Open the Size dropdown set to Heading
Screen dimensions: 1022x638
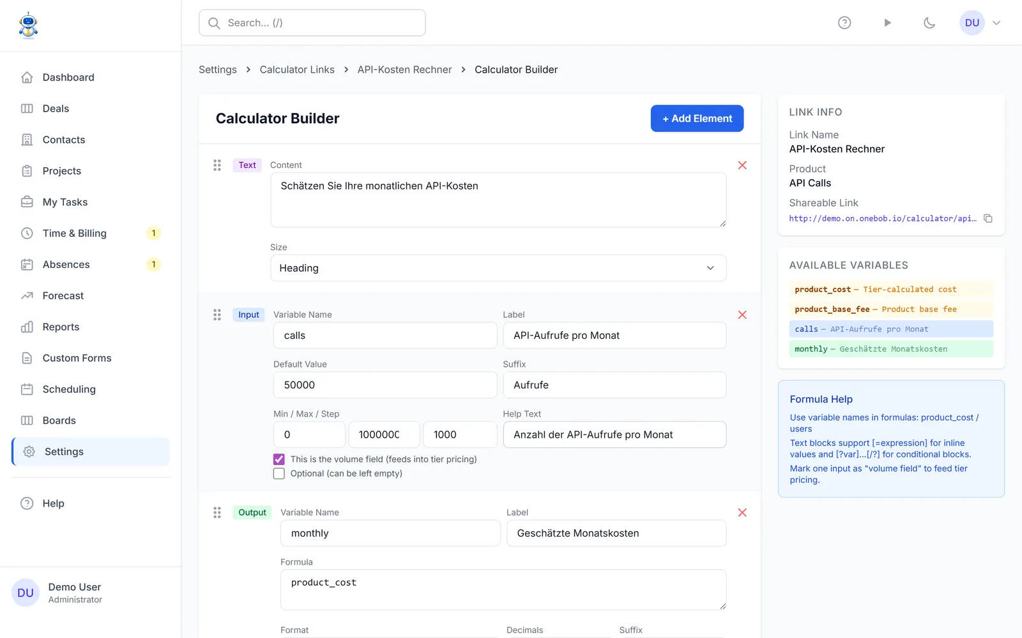coord(498,268)
